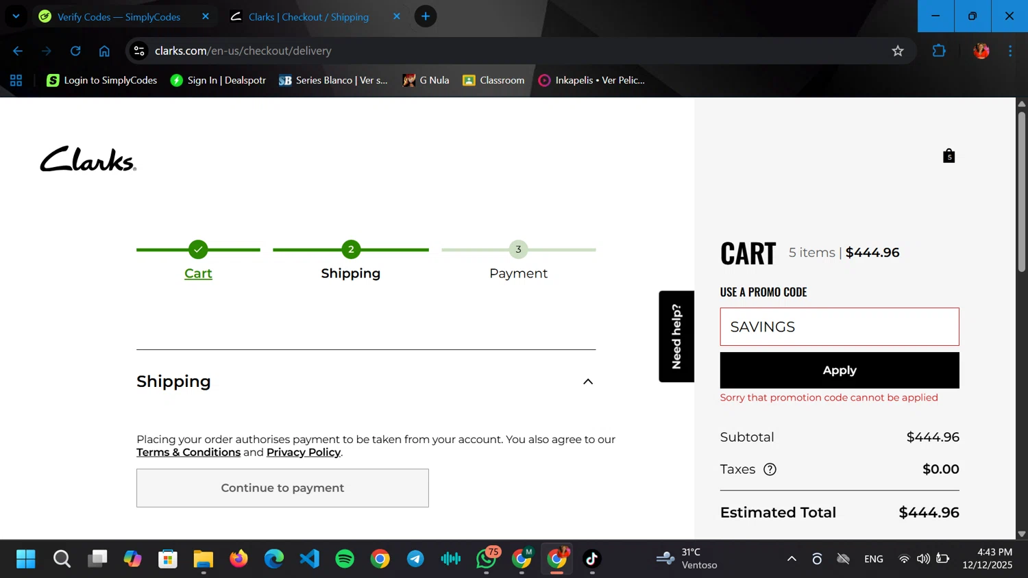Open Telegram from the taskbar
This screenshot has width=1028, height=578.
(415, 559)
